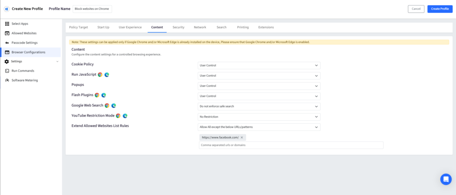
Task: Click Chrome icon next to YouTube Restriction Mode
Action: [118, 116]
